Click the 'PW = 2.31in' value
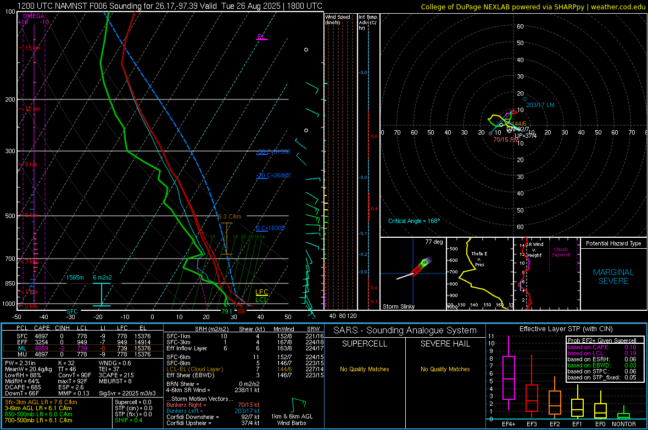Viewport: 648px width, 430px height. (x=20, y=363)
